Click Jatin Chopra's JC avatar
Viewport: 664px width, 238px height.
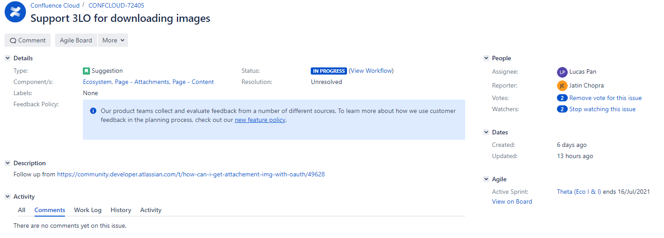click(x=562, y=86)
